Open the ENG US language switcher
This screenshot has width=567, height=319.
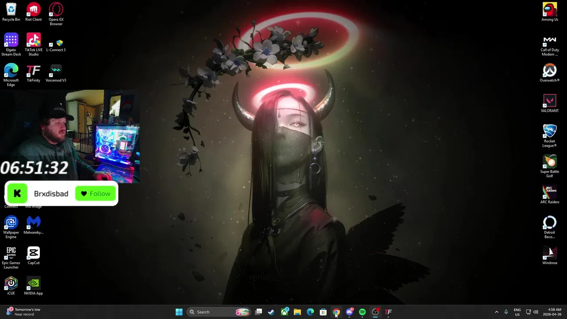517,312
